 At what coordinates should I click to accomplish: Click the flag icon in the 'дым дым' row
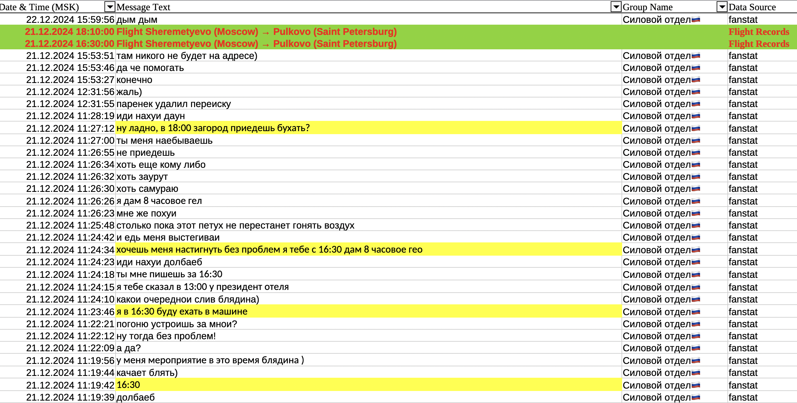pyautogui.click(x=696, y=20)
